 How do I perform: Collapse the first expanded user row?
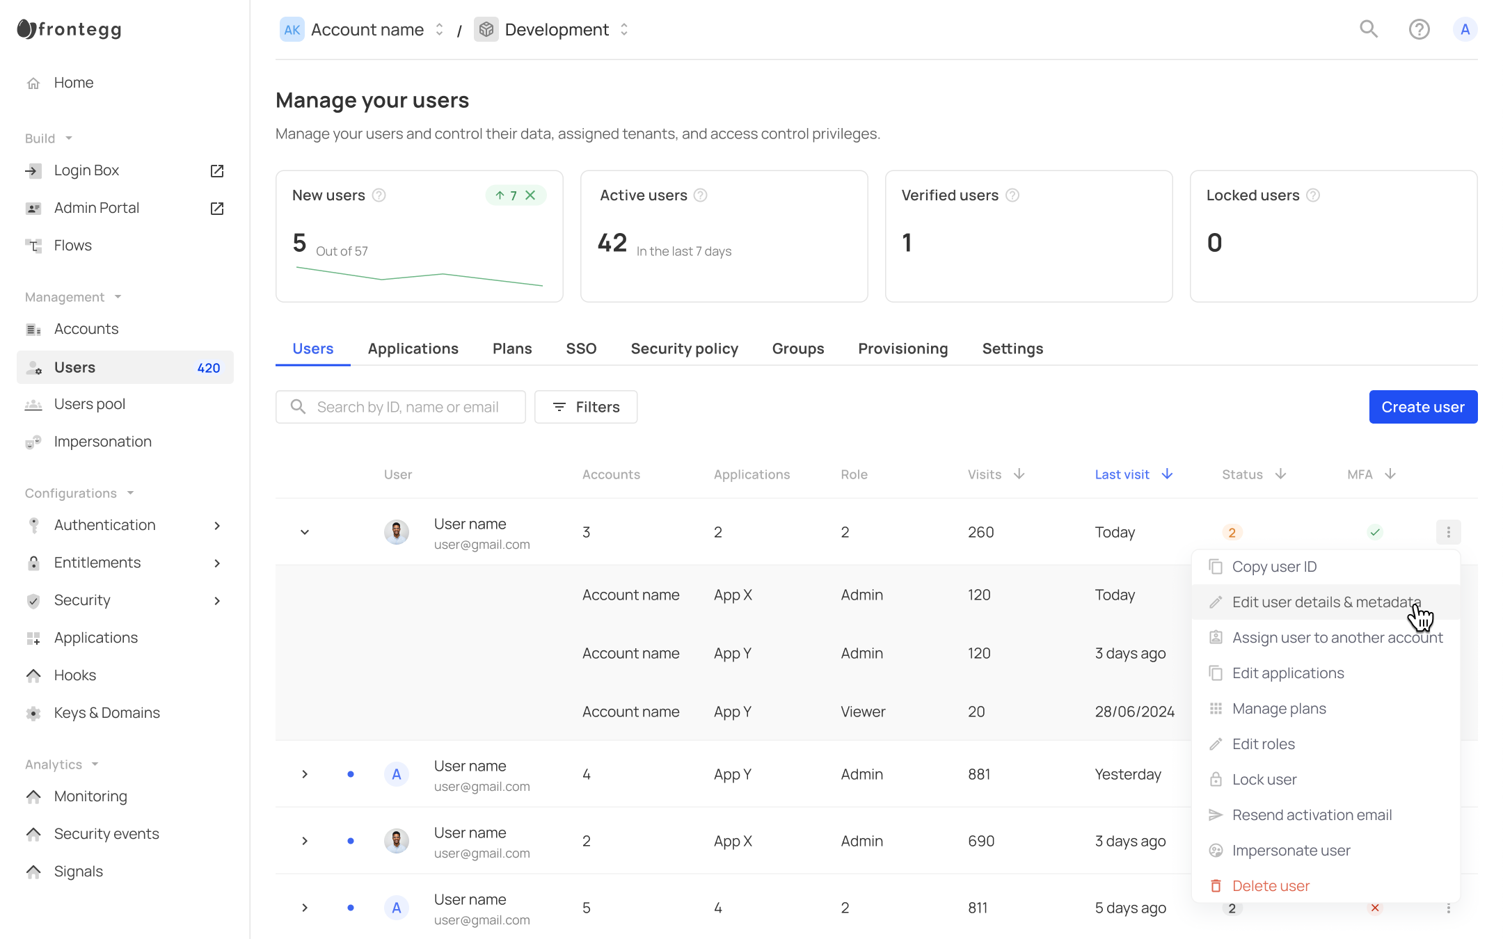(305, 532)
